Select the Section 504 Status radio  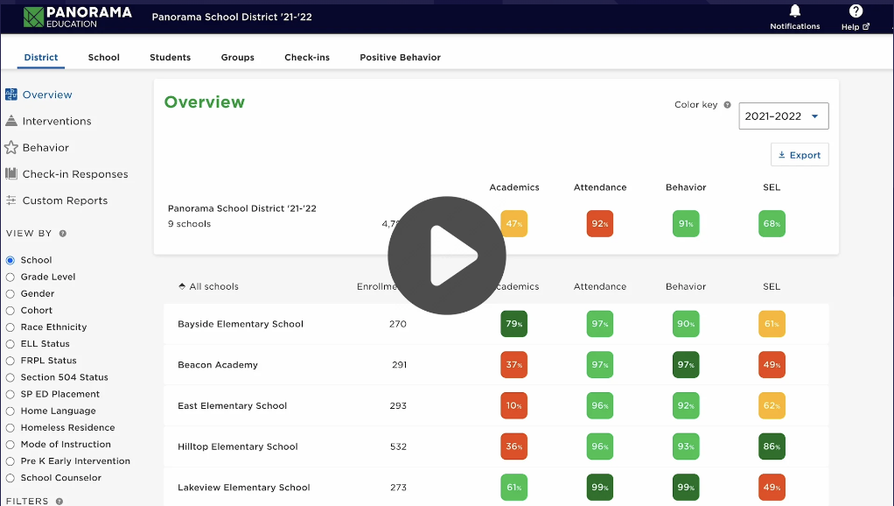coord(10,377)
